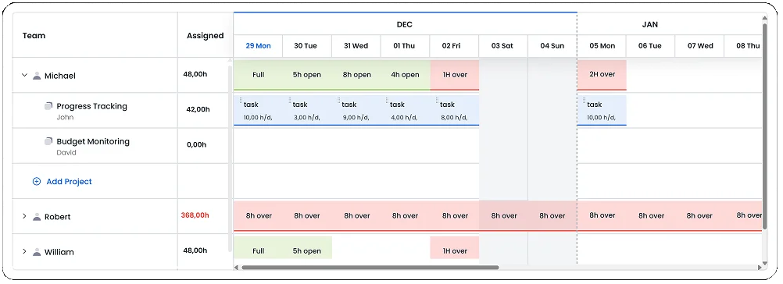Click Michael's Full cell on Monday
Screen dimensions: 783x284
click(258, 75)
